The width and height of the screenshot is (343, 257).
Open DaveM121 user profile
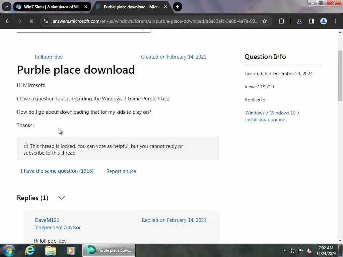click(47, 220)
